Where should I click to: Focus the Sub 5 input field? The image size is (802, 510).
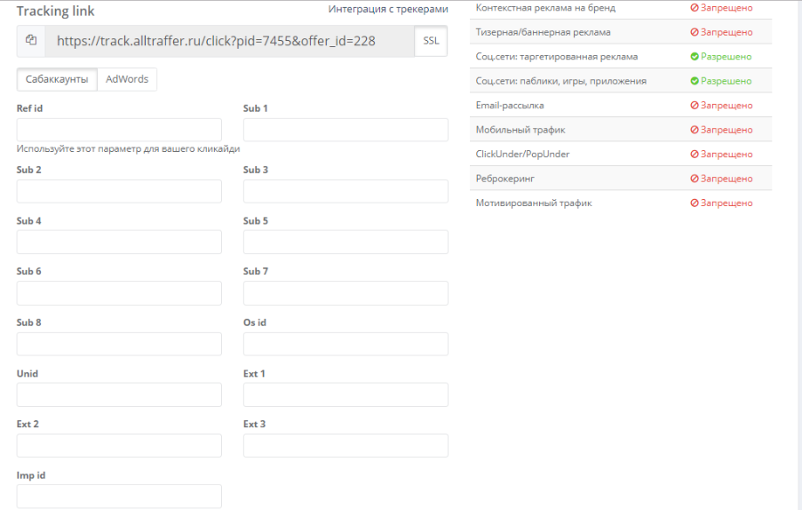click(345, 242)
